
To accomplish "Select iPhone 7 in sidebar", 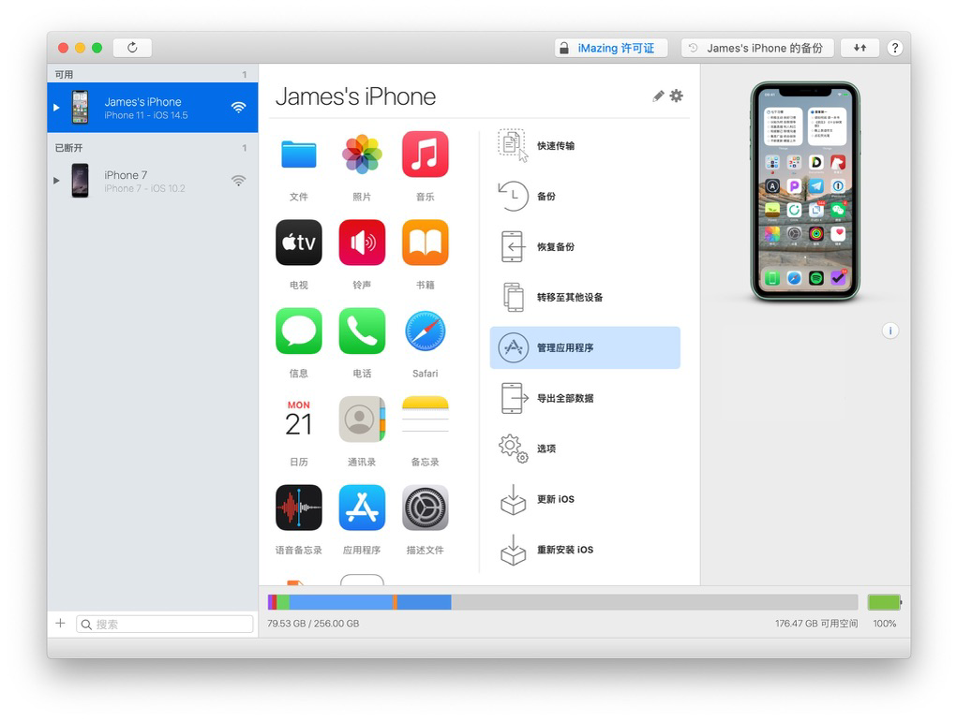I will pos(153,181).
